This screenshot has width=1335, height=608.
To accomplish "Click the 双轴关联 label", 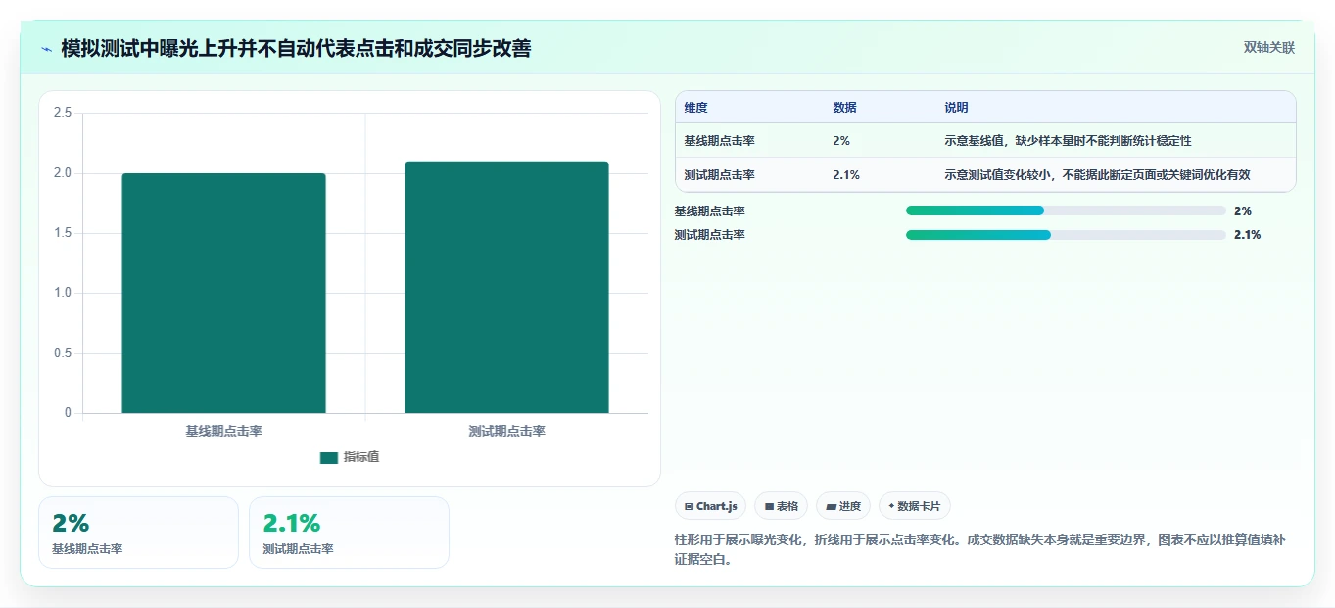I will point(1269,48).
